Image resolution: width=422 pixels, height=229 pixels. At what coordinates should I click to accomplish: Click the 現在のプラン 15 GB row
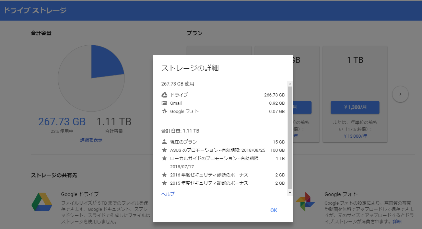[223, 142]
